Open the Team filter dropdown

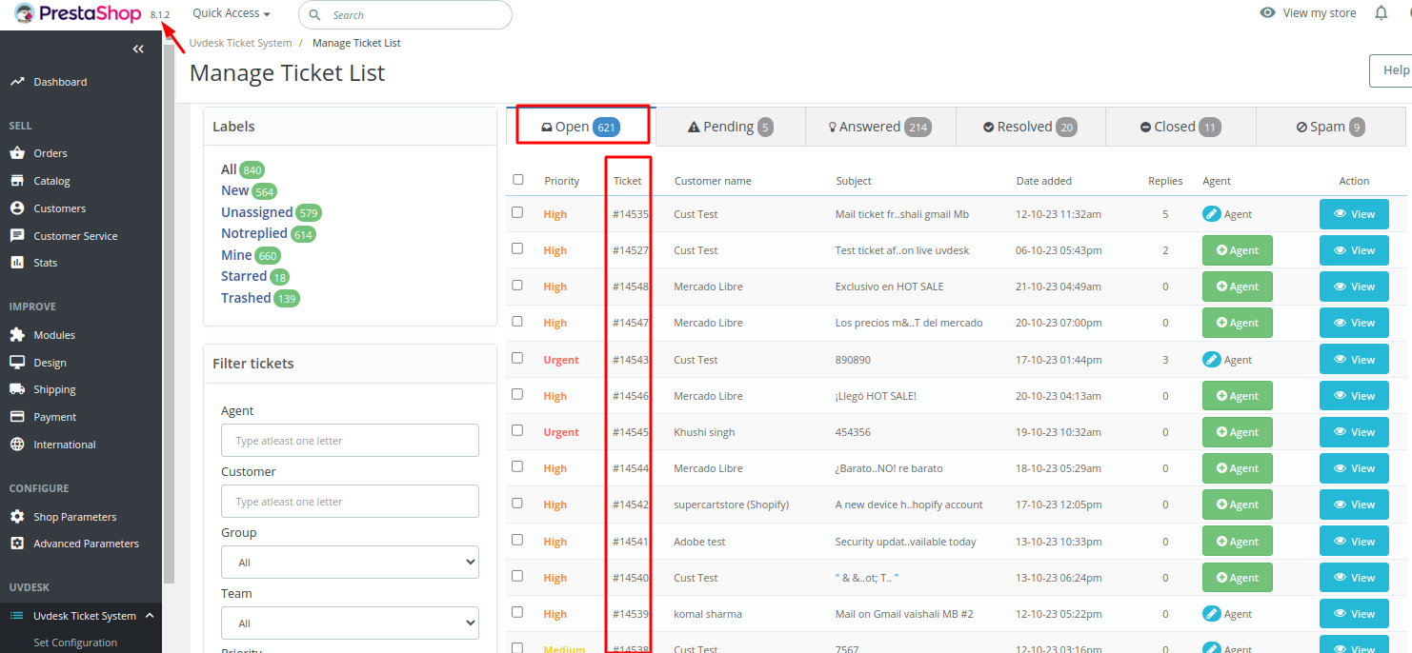350,623
